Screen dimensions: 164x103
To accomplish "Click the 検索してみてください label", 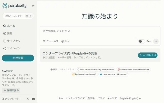I will click(x=62, y=70).
